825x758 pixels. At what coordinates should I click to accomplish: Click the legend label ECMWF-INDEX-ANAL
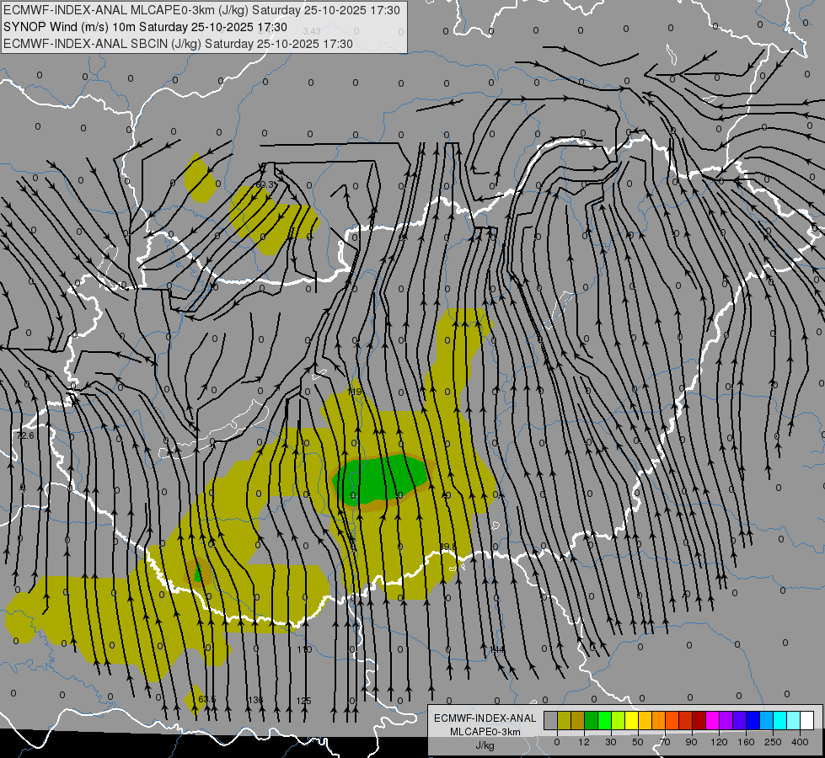485,718
